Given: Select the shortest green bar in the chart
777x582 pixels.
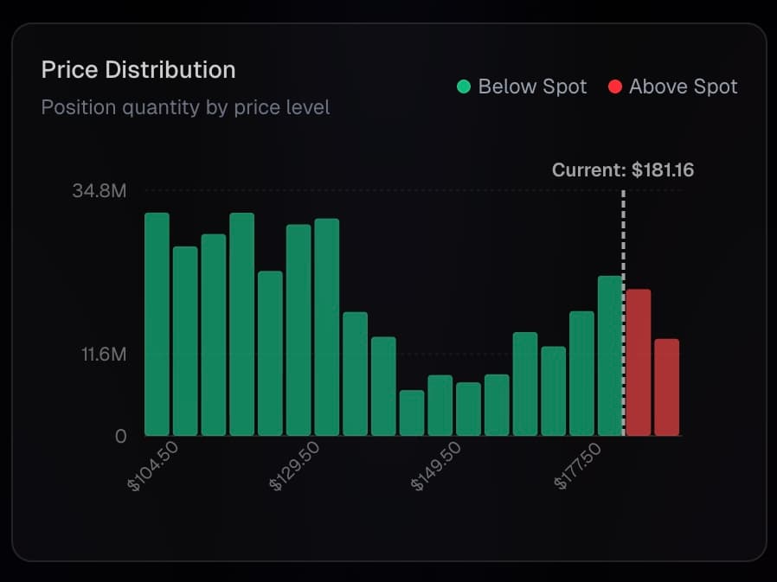Looking at the screenshot, I should tap(412, 413).
